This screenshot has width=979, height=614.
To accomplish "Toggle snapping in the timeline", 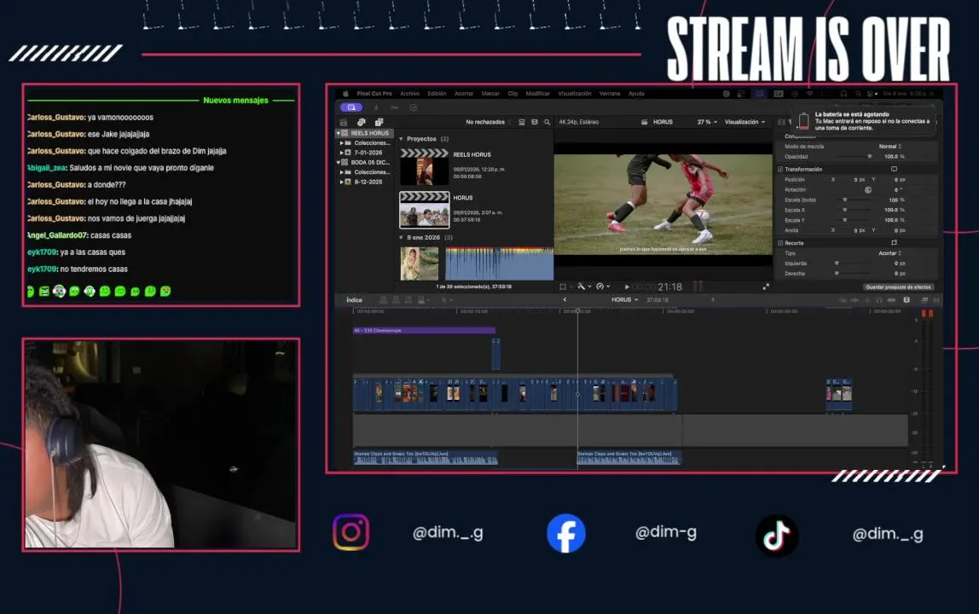I will point(891,300).
